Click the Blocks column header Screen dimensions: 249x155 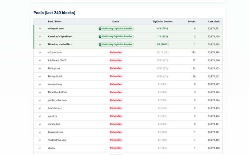[192, 22]
